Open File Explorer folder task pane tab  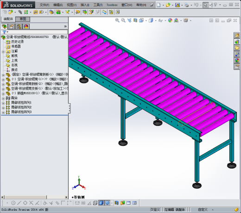pyautogui.click(x=237, y=48)
